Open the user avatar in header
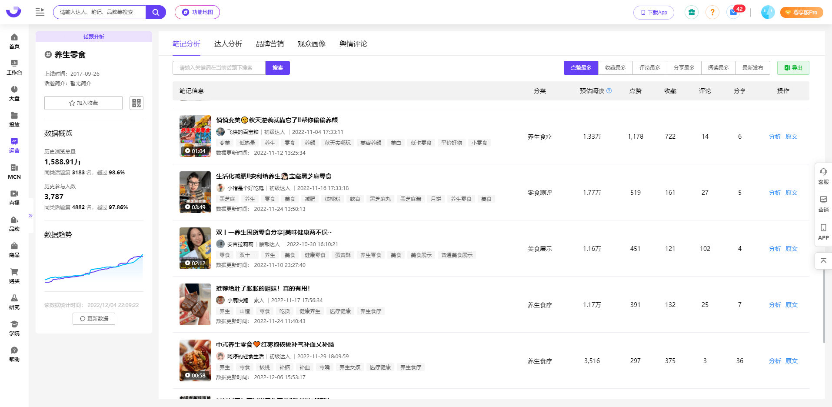This screenshot has height=407, width=832. point(768,12)
